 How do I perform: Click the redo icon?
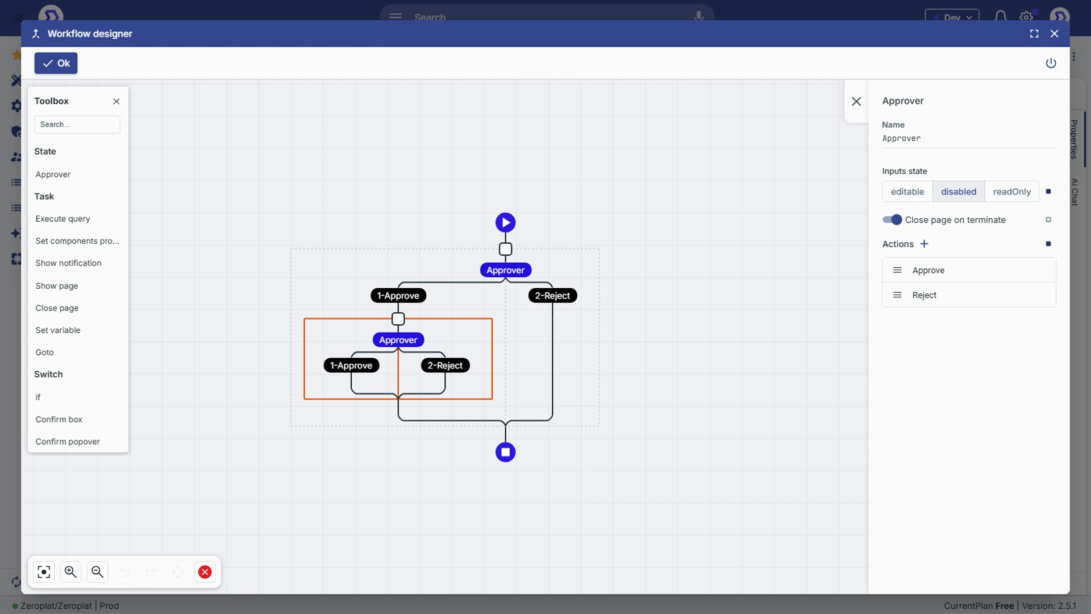151,572
